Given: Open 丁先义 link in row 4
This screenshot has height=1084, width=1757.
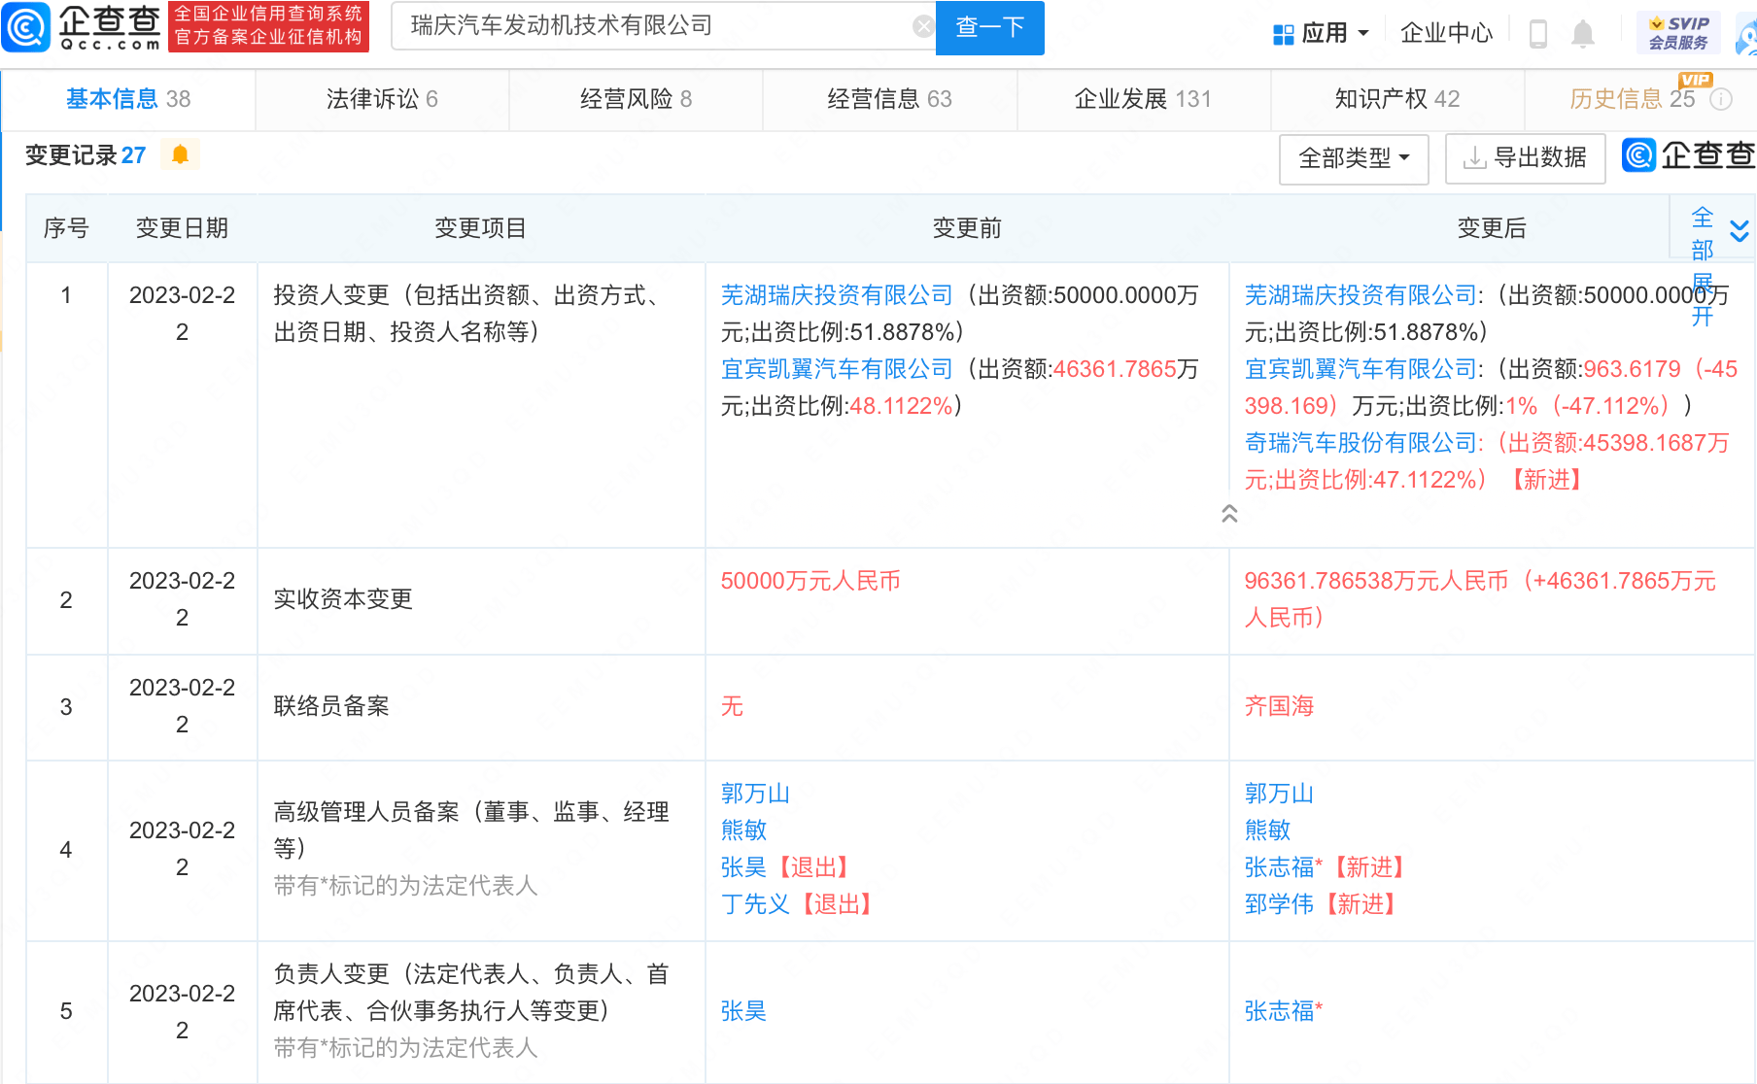Looking at the screenshot, I should (x=755, y=904).
